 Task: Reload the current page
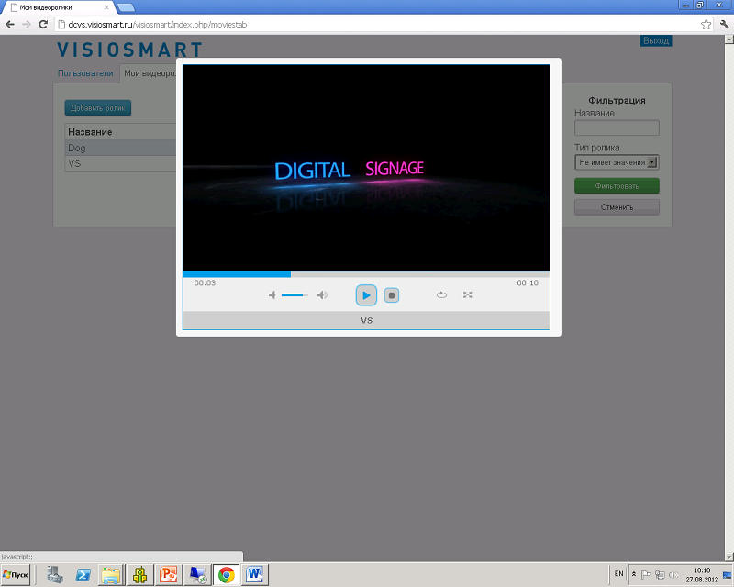(43, 25)
